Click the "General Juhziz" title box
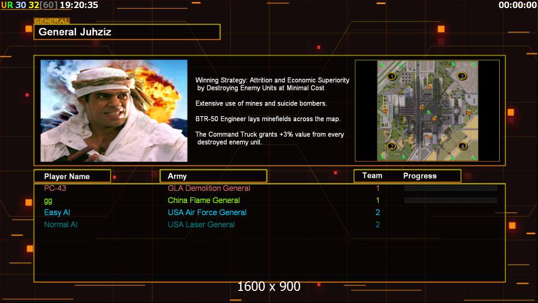The image size is (538, 303). click(x=127, y=32)
